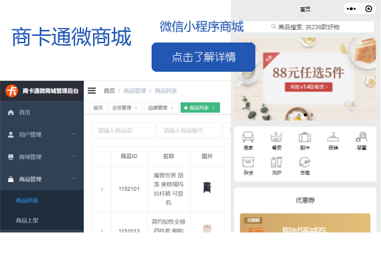This screenshot has width=381, height=269.
Task: Click product name 魔兽世界 部落 奥格瑞玛 拉杆箱
Action: point(169,189)
